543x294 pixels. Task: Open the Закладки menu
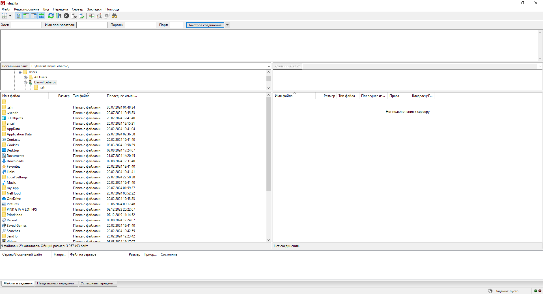tap(94, 9)
